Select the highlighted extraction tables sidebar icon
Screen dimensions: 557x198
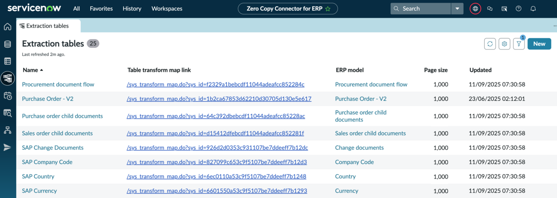click(x=8, y=78)
